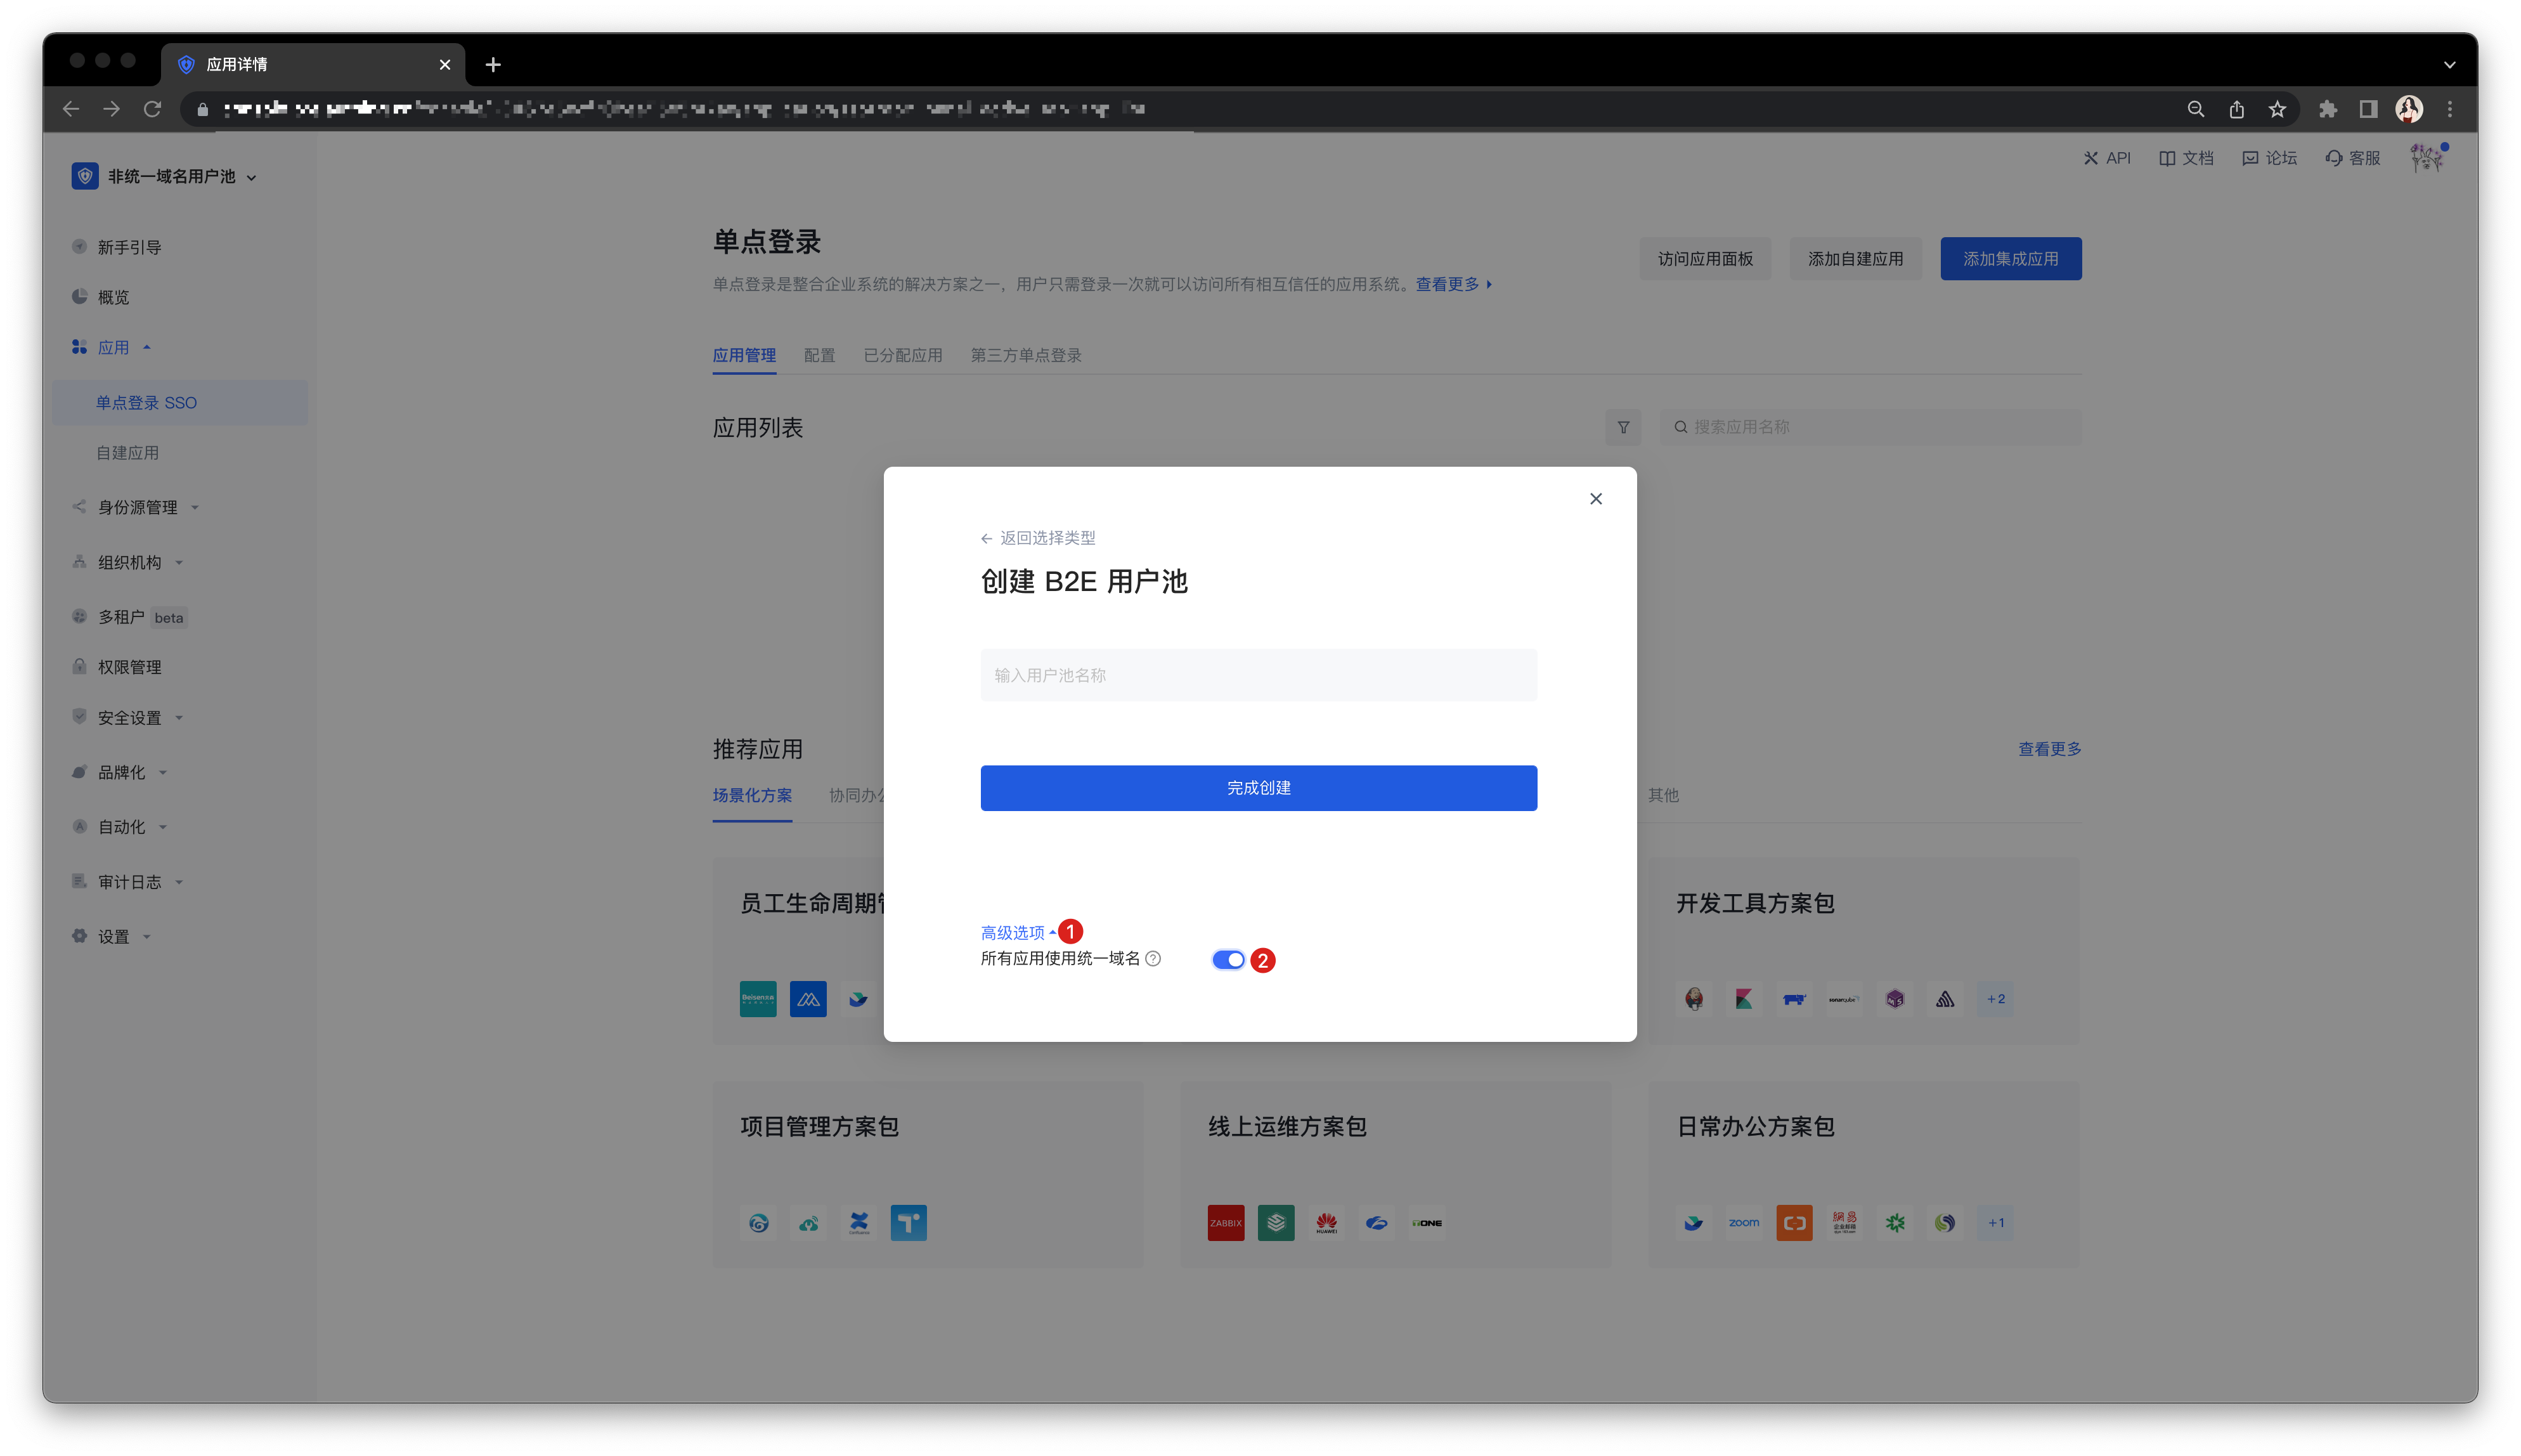
Task: Expand the 安全设置 sidebar menu
Action: 130,717
